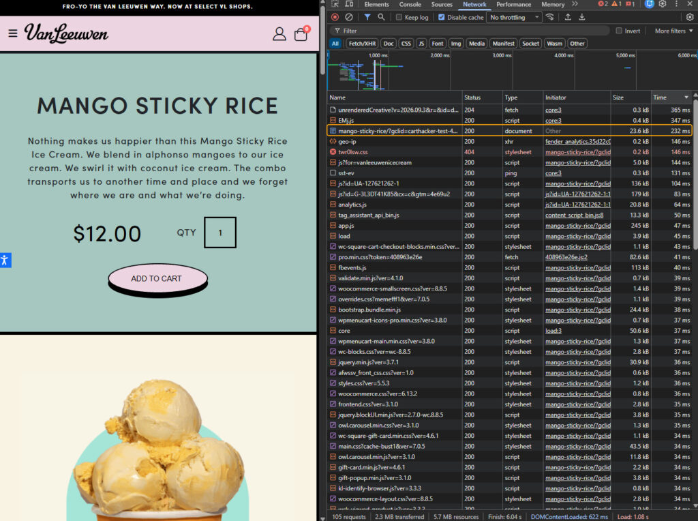The height and width of the screenshot is (521, 698).
Task: Click the yellow warning count badge
Action: (x=616, y=4)
